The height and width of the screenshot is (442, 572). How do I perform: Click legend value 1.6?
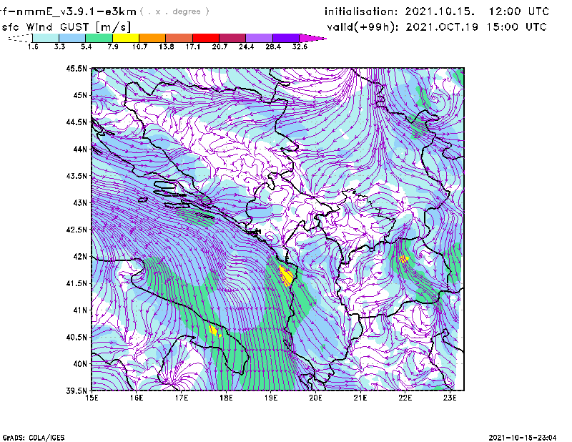pyautogui.click(x=33, y=46)
